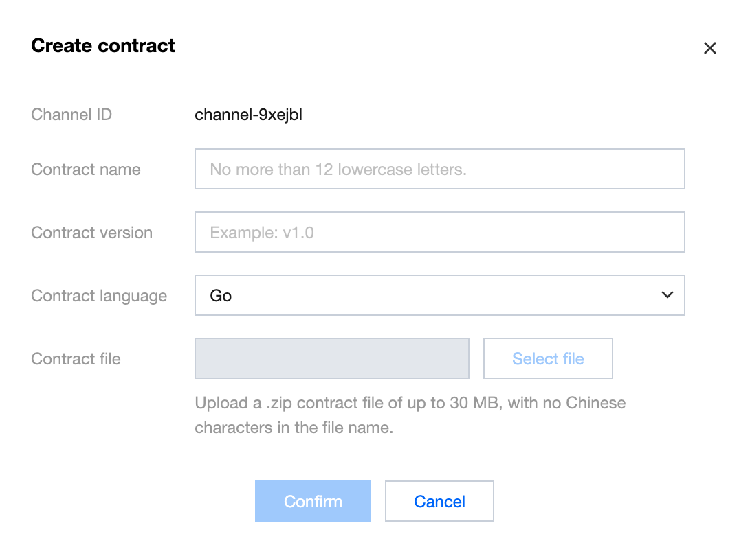Click the Contract name input field
748x556 pixels.
point(439,169)
